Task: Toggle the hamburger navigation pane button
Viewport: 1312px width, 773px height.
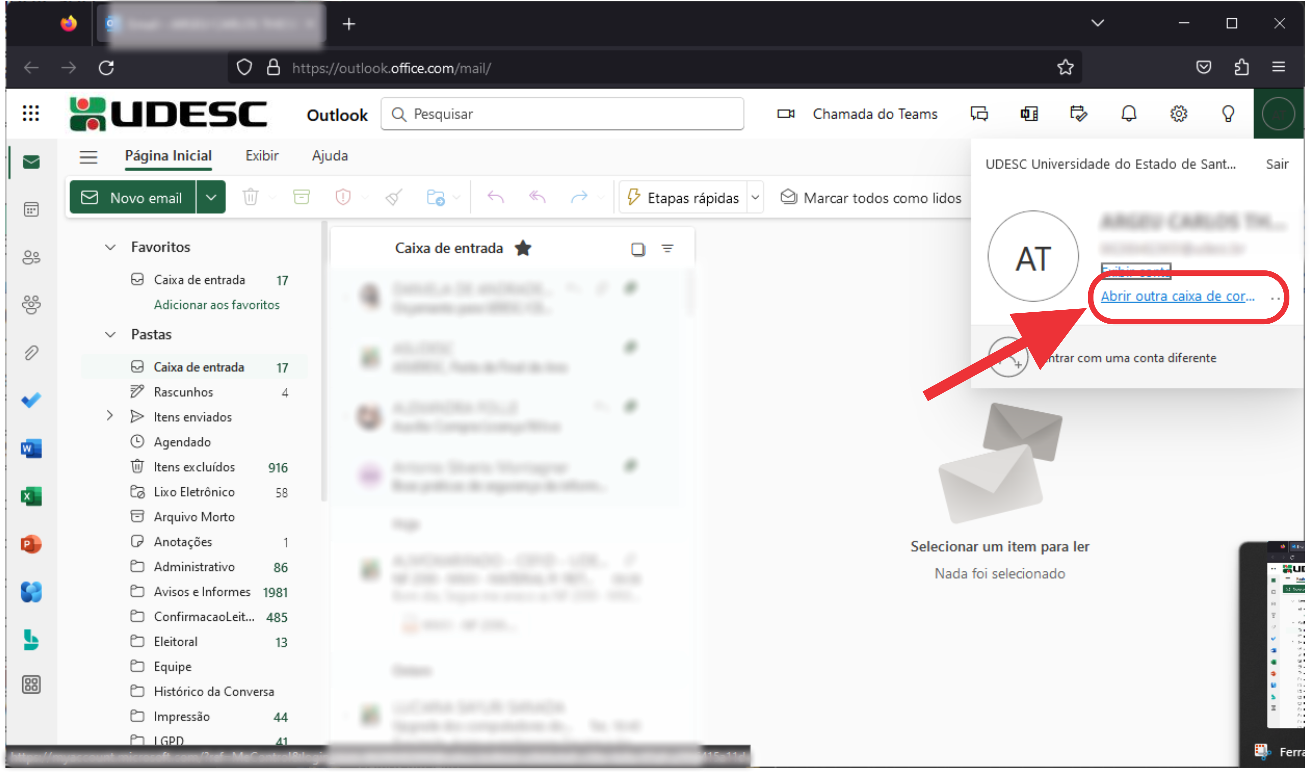Action: tap(88, 157)
